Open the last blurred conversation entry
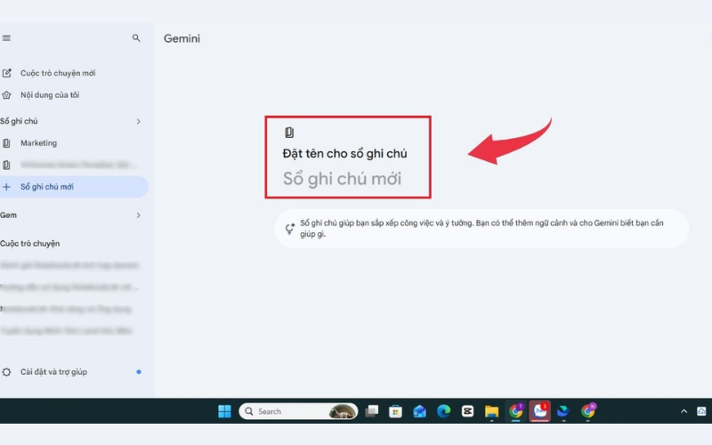The height and width of the screenshot is (445, 712). pos(66,330)
